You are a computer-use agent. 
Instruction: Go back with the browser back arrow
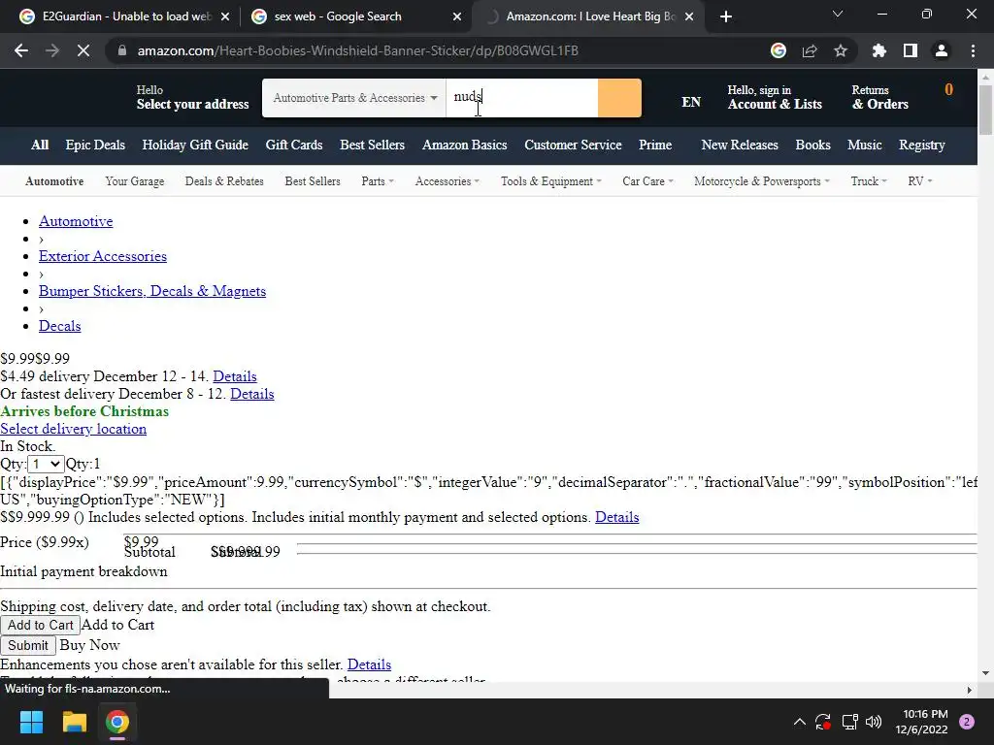[21, 50]
